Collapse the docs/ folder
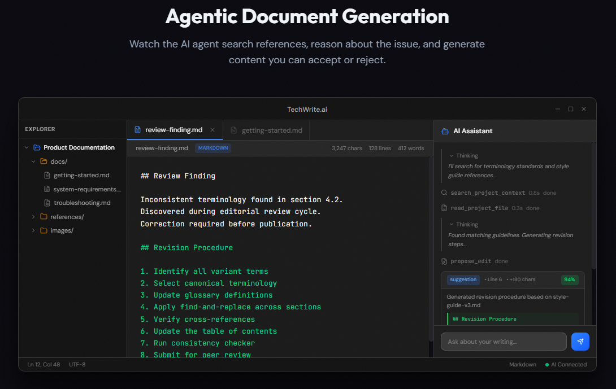The width and height of the screenshot is (616, 389). (33, 161)
